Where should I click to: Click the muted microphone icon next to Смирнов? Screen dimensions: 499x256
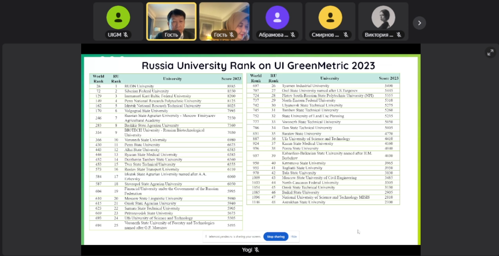(346, 35)
